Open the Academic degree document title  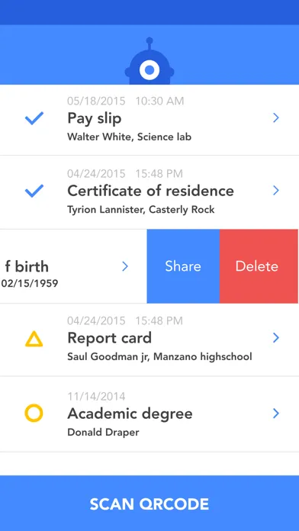[130, 414]
